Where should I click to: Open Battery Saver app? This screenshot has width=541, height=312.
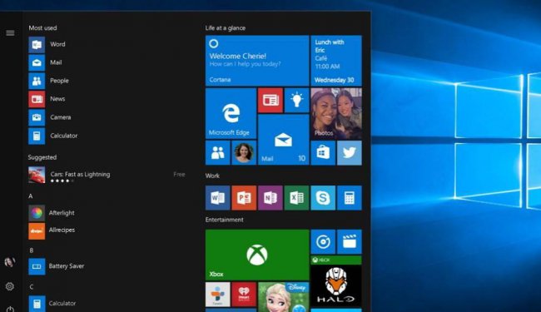click(57, 266)
